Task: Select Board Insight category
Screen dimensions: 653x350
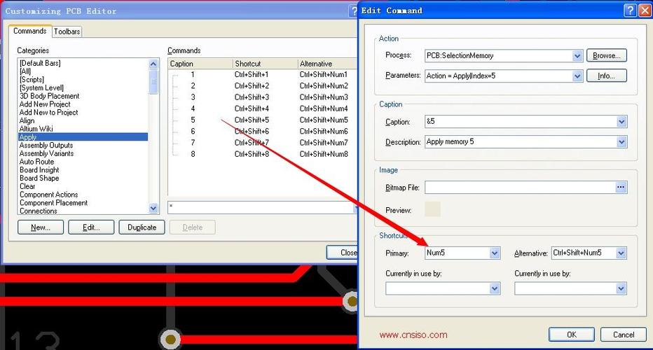Action: pos(39,170)
